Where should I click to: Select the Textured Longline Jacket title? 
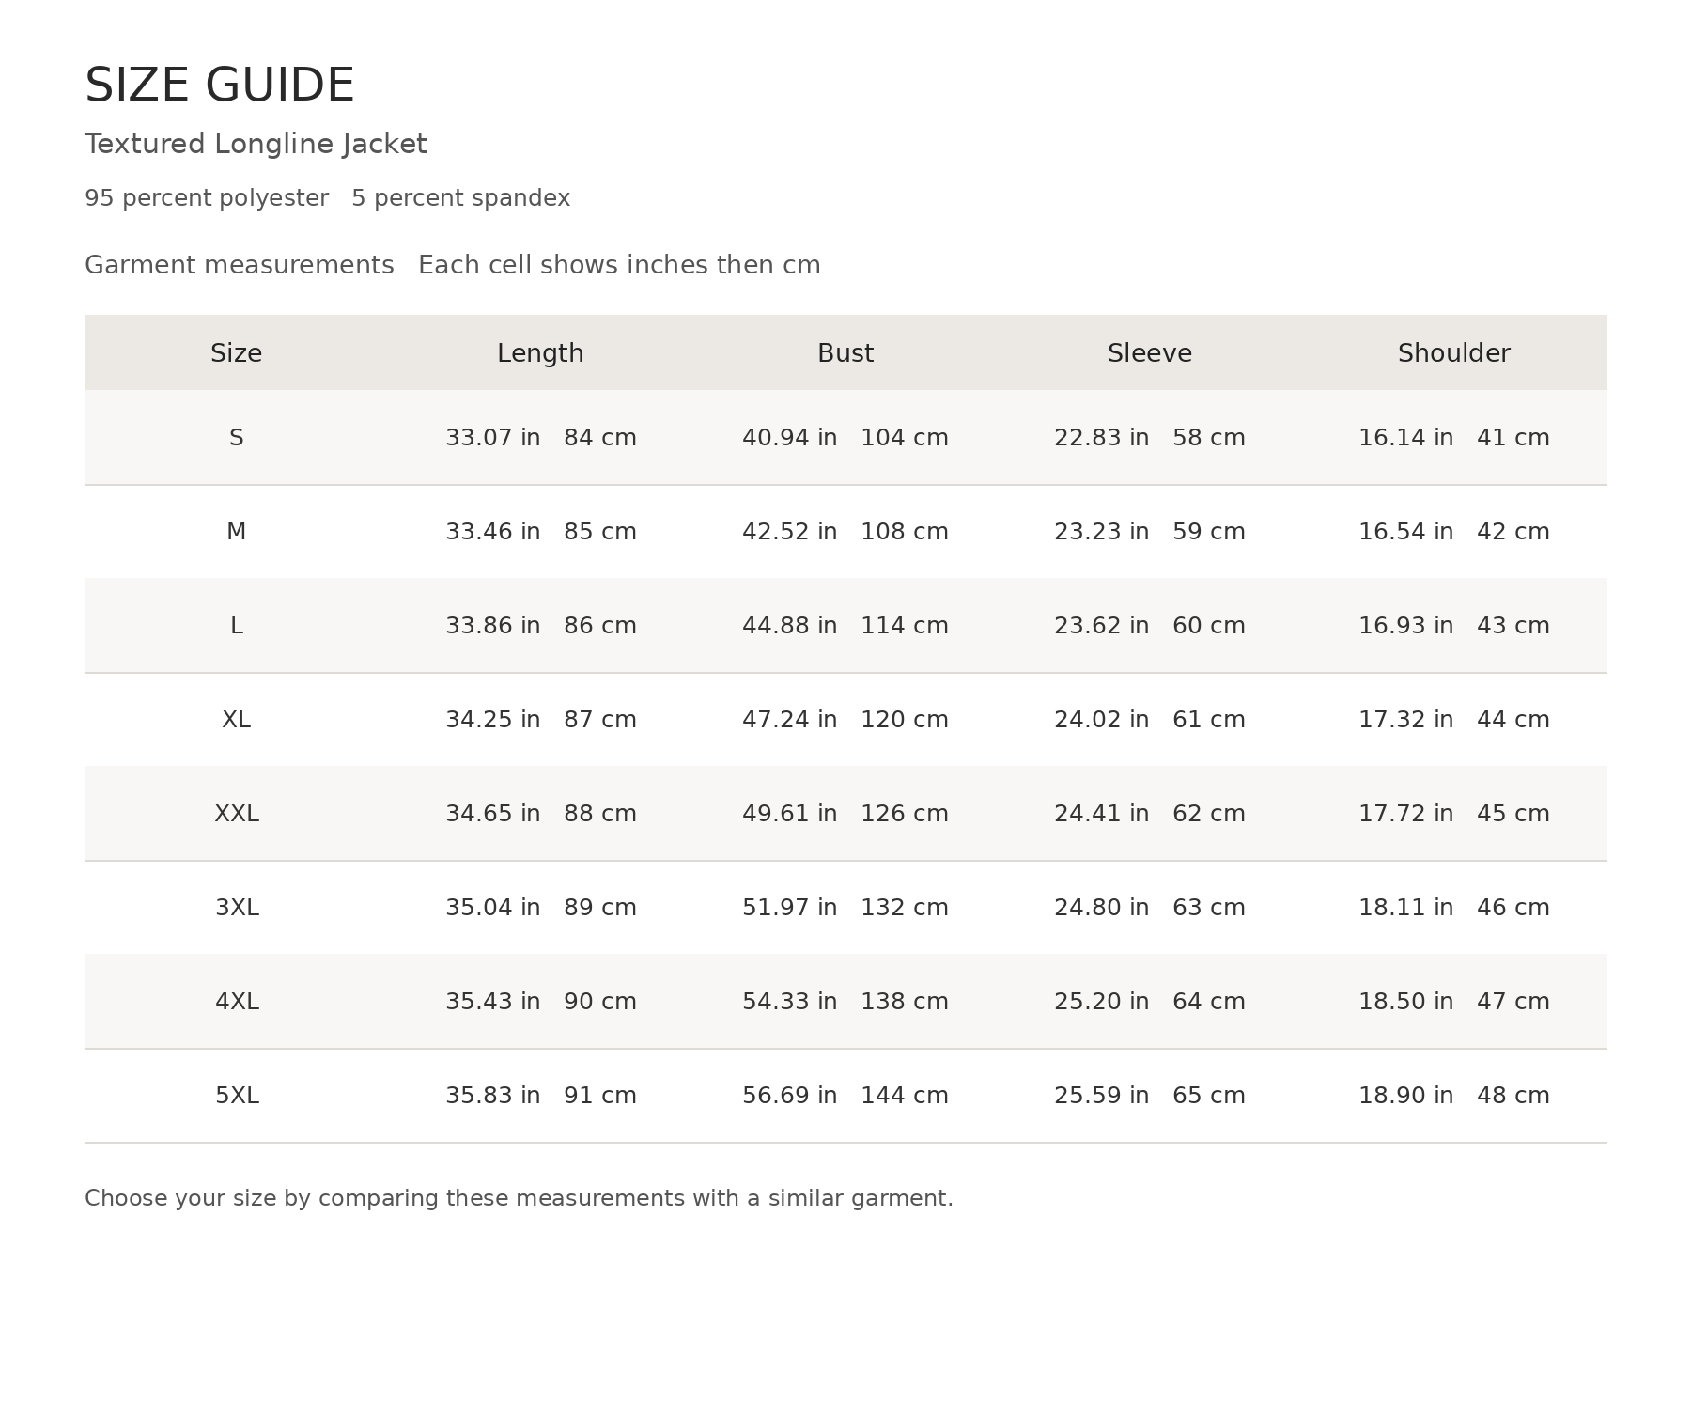pos(256,145)
